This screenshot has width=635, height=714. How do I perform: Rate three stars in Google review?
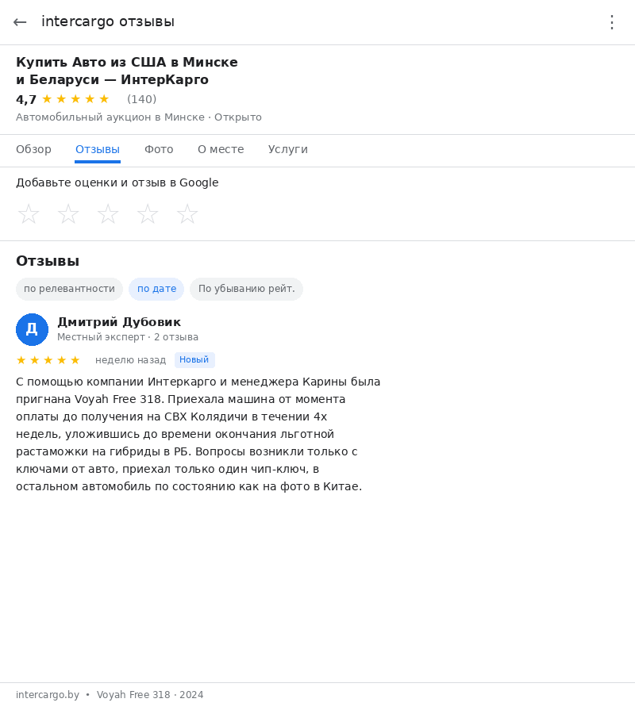pyautogui.click(x=108, y=214)
